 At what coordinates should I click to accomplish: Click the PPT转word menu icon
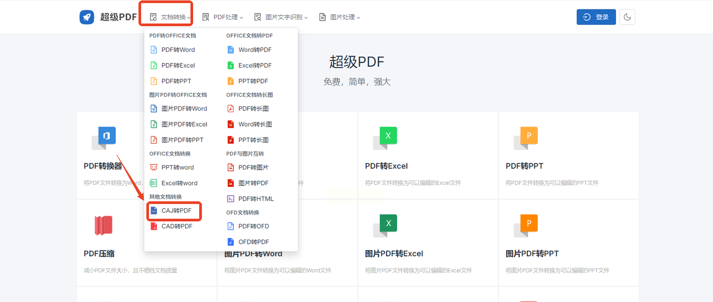[153, 168]
